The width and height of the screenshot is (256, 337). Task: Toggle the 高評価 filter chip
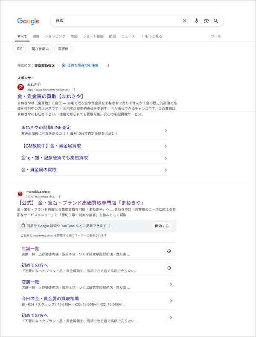(63, 49)
